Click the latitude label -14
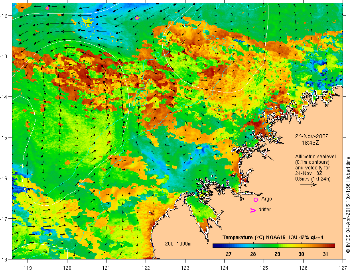Image resolution: width=351 pixels, height=271 pixels. (4, 97)
